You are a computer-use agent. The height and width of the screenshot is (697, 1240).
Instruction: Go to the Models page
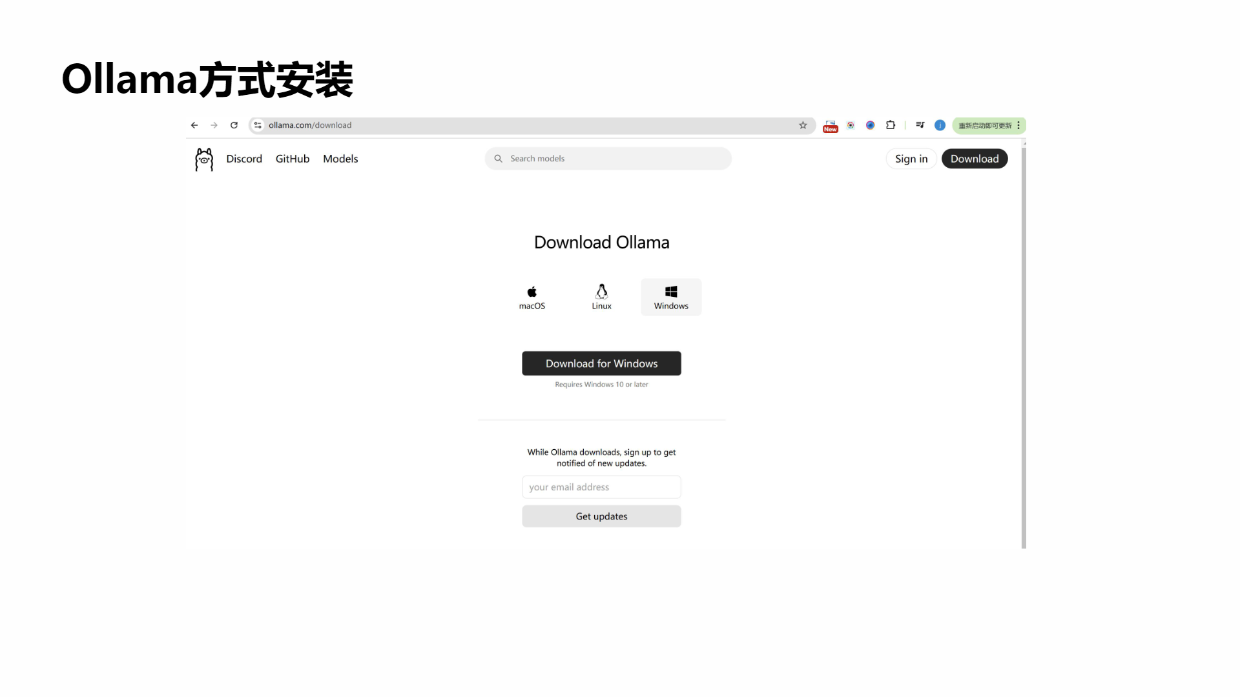click(x=340, y=159)
